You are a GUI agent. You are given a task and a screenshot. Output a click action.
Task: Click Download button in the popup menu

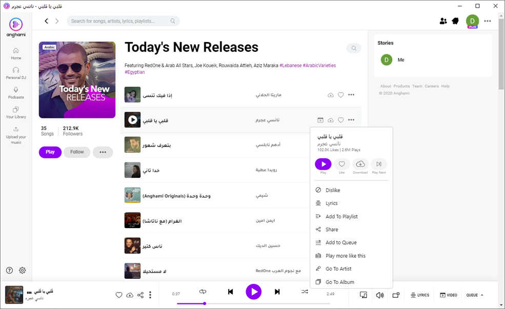(x=360, y=164)
